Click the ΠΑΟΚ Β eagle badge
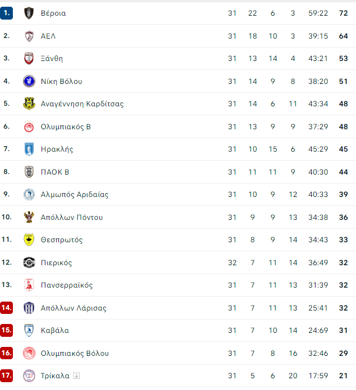 (x=29, y=172)
